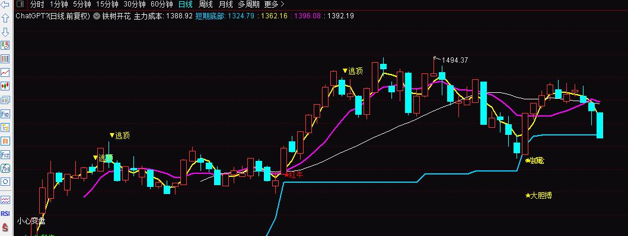The image size is (628, 236).
Task: Open the trend line chart icon
Action: coord(5,72)
